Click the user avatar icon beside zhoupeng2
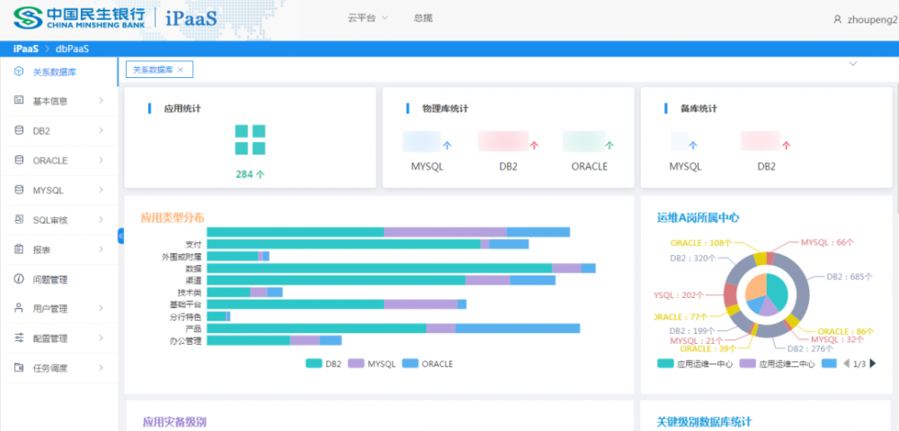 click(x=838, y=19)
